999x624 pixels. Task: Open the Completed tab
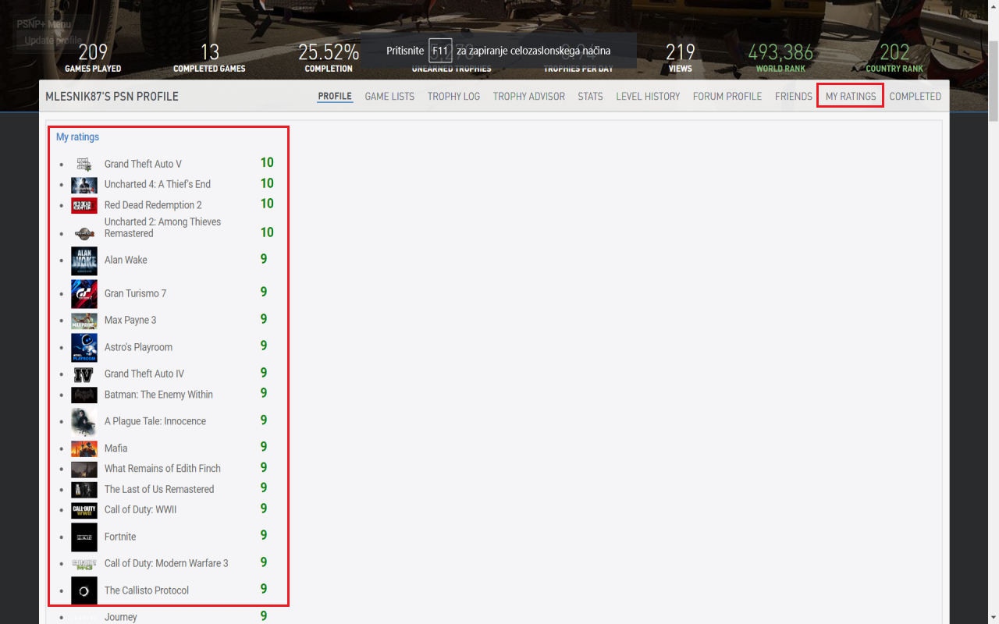point(915,97)
